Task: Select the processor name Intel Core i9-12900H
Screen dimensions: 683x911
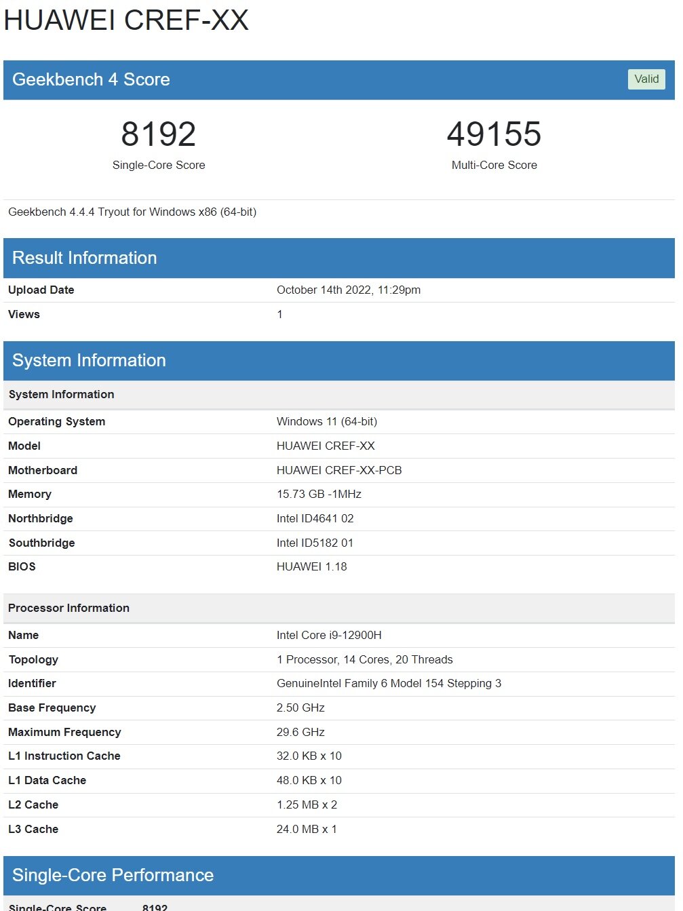Action: pos(329,635)
